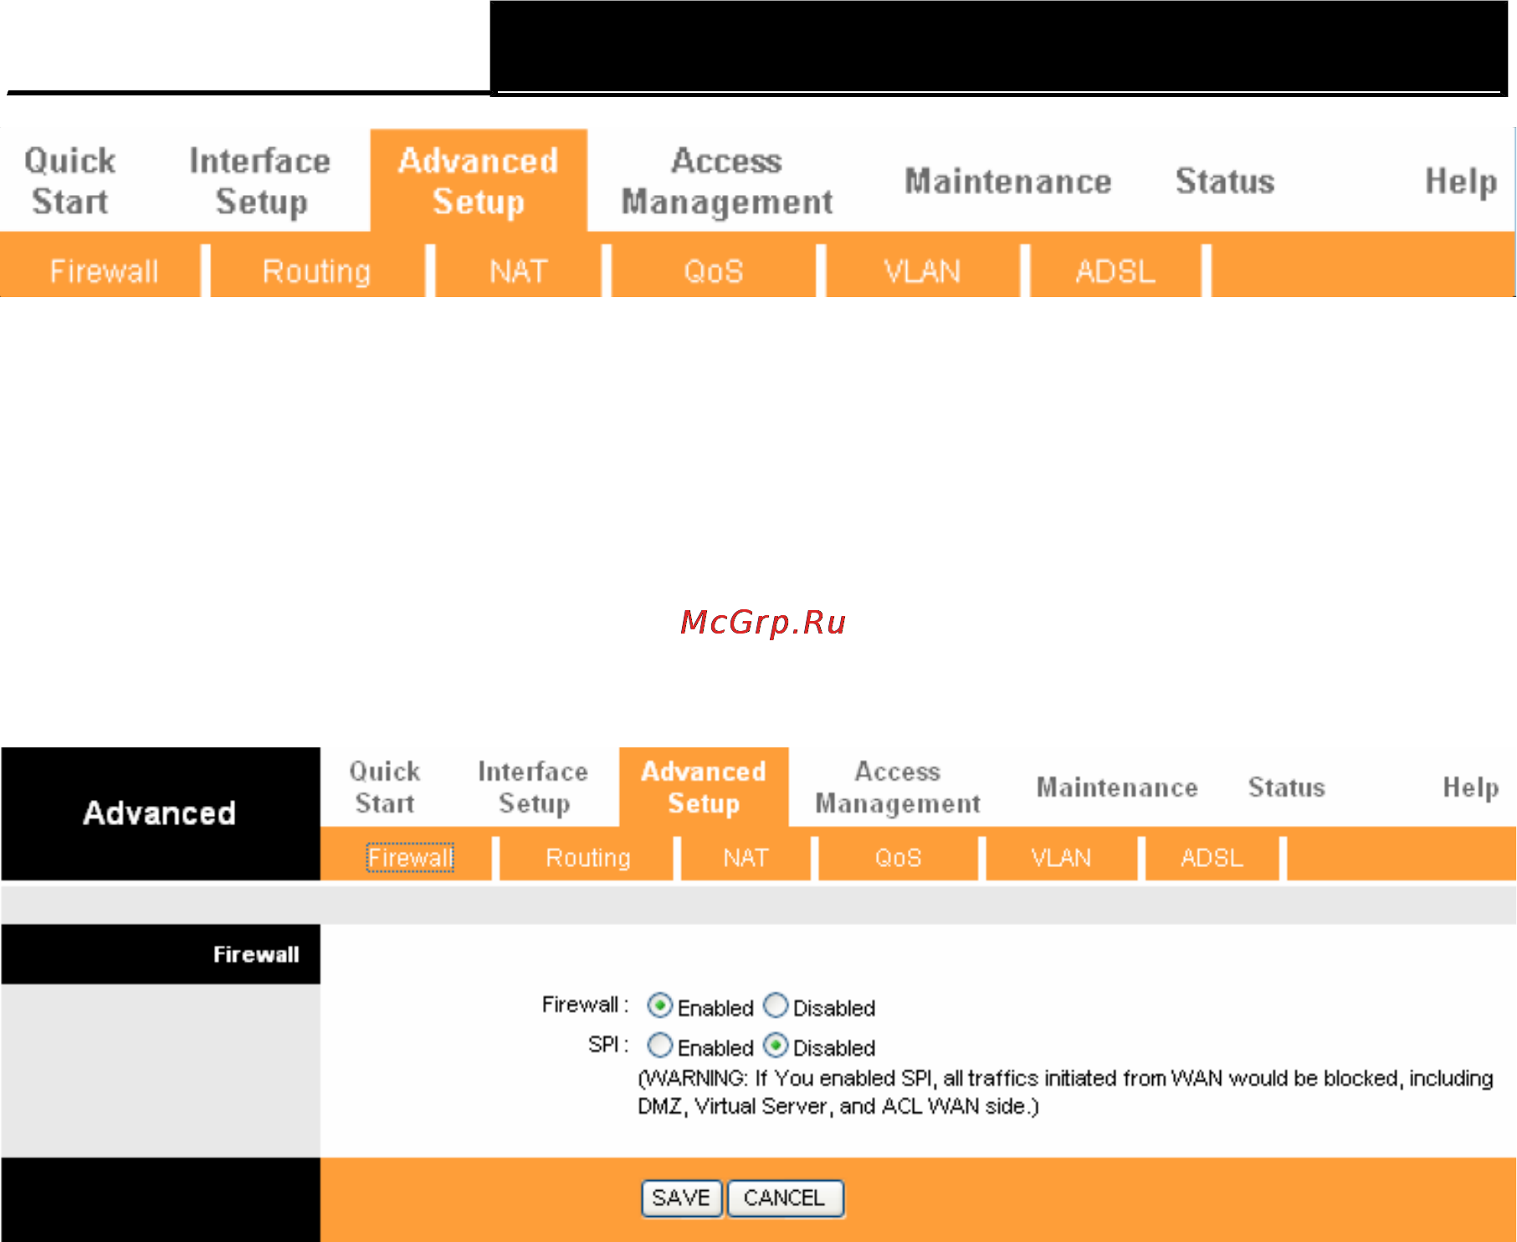
Task: Choose ADSL submenu in upper orange bar
Action: pos(1115,271)
